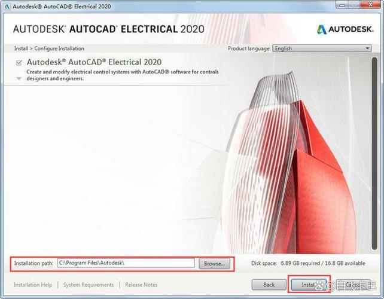384x299 pixels.
Task: Click the AutoCAD icon in title bar
Action: (x=7, y=7)
